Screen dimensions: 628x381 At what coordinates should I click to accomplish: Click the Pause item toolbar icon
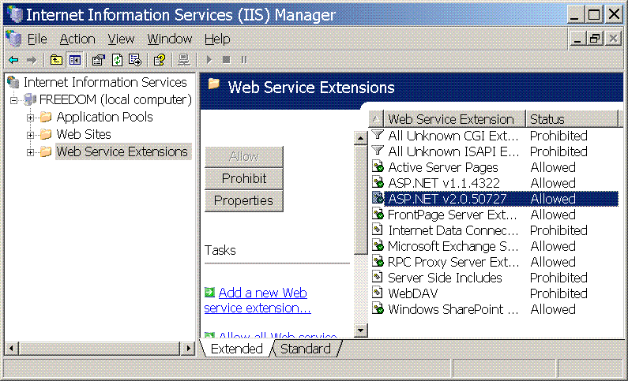click(244, 60)
